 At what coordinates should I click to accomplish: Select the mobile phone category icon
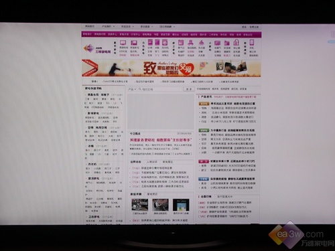pos(252,42)
